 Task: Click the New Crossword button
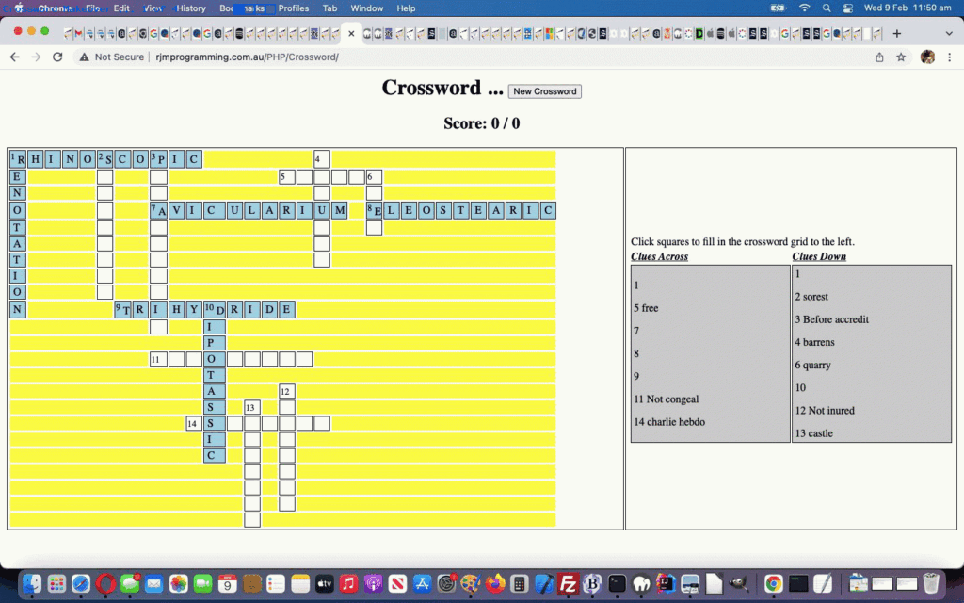pos(544,91)
